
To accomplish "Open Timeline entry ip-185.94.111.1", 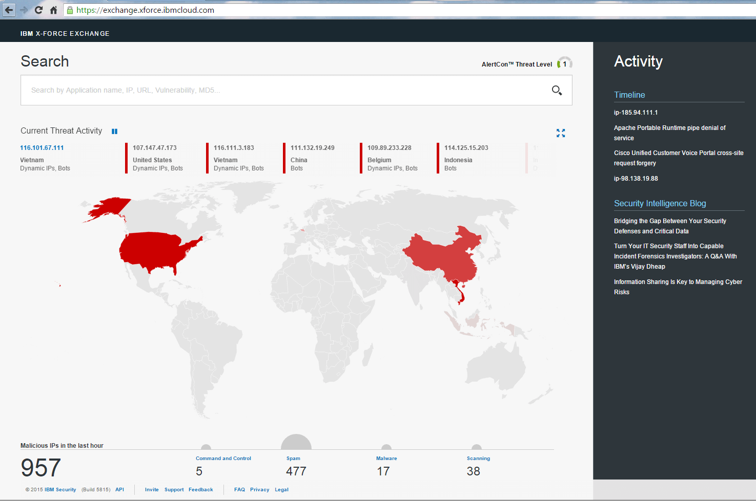I will pos(636,112).
